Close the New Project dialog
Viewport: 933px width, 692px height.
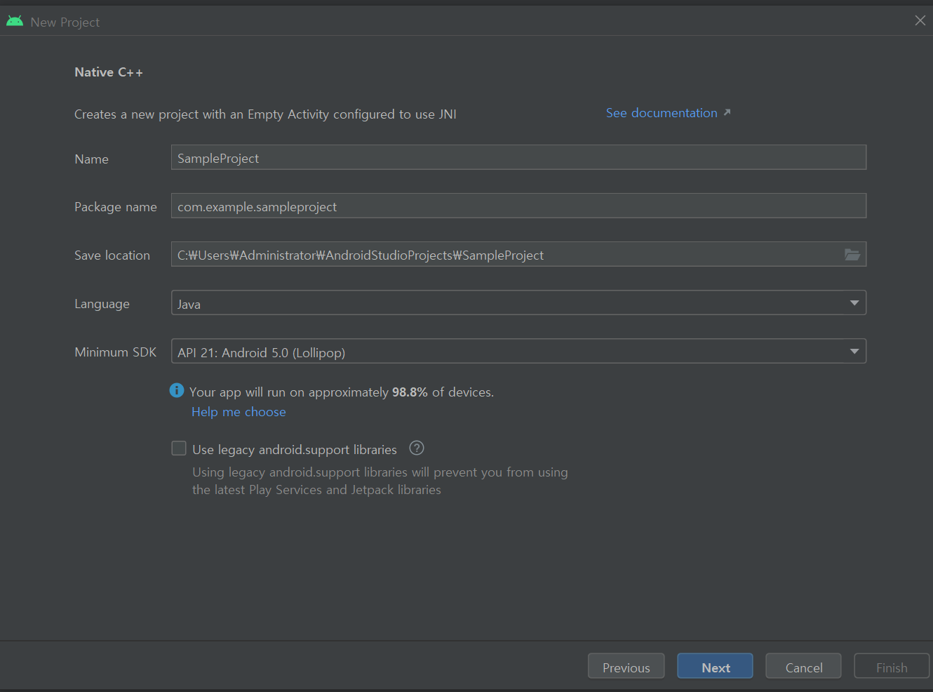920,20
